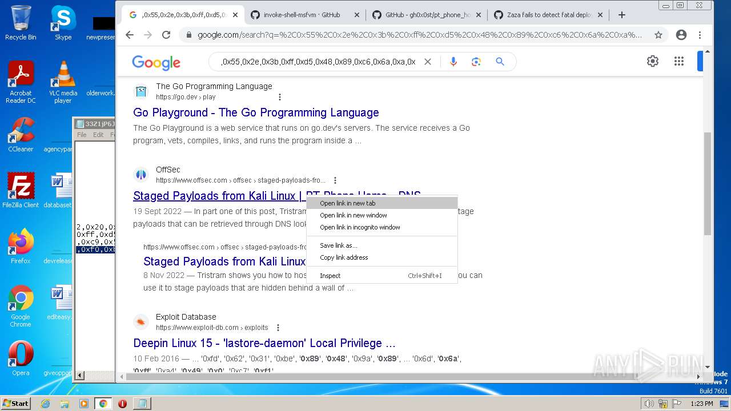This screenshot has height=411, width=731.
Task: Start voice search with the microphone icon
Action: 453,62
